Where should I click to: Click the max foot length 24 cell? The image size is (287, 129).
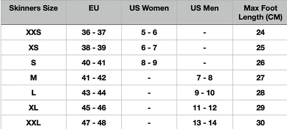click(x=260, y=33)
